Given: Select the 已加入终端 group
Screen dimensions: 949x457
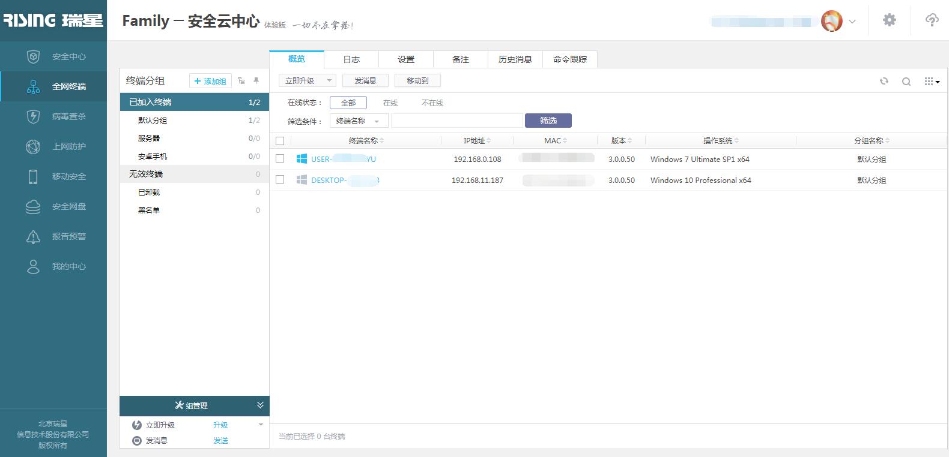Looking at the screenshot, I should pos(195,102).
